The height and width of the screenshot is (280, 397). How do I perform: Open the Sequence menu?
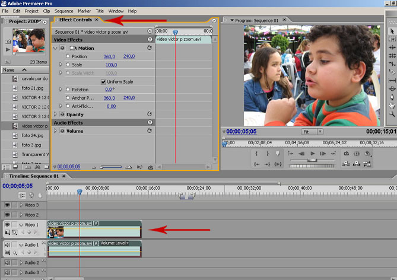63,11
